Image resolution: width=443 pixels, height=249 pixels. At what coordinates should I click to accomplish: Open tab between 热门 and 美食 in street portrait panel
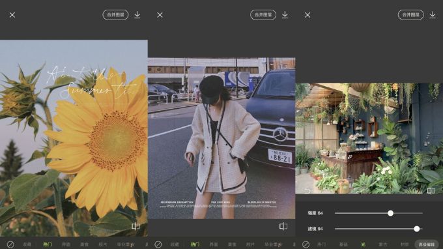214,244
